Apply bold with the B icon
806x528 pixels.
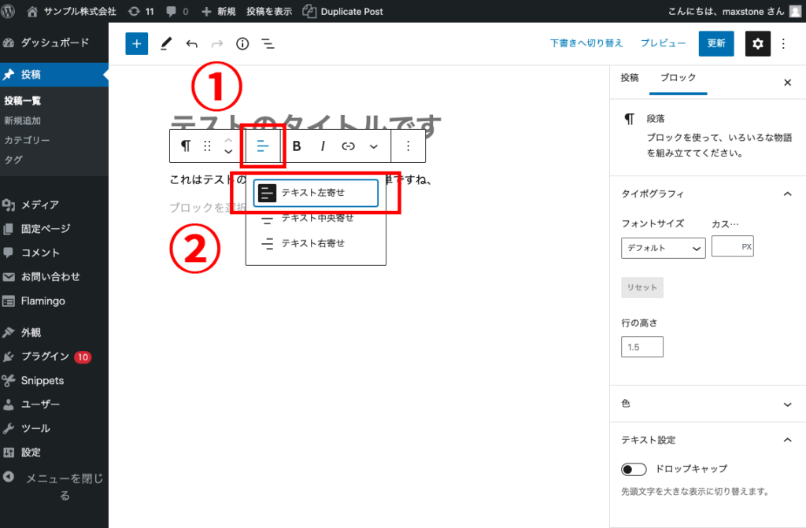(x=297, y=146)
